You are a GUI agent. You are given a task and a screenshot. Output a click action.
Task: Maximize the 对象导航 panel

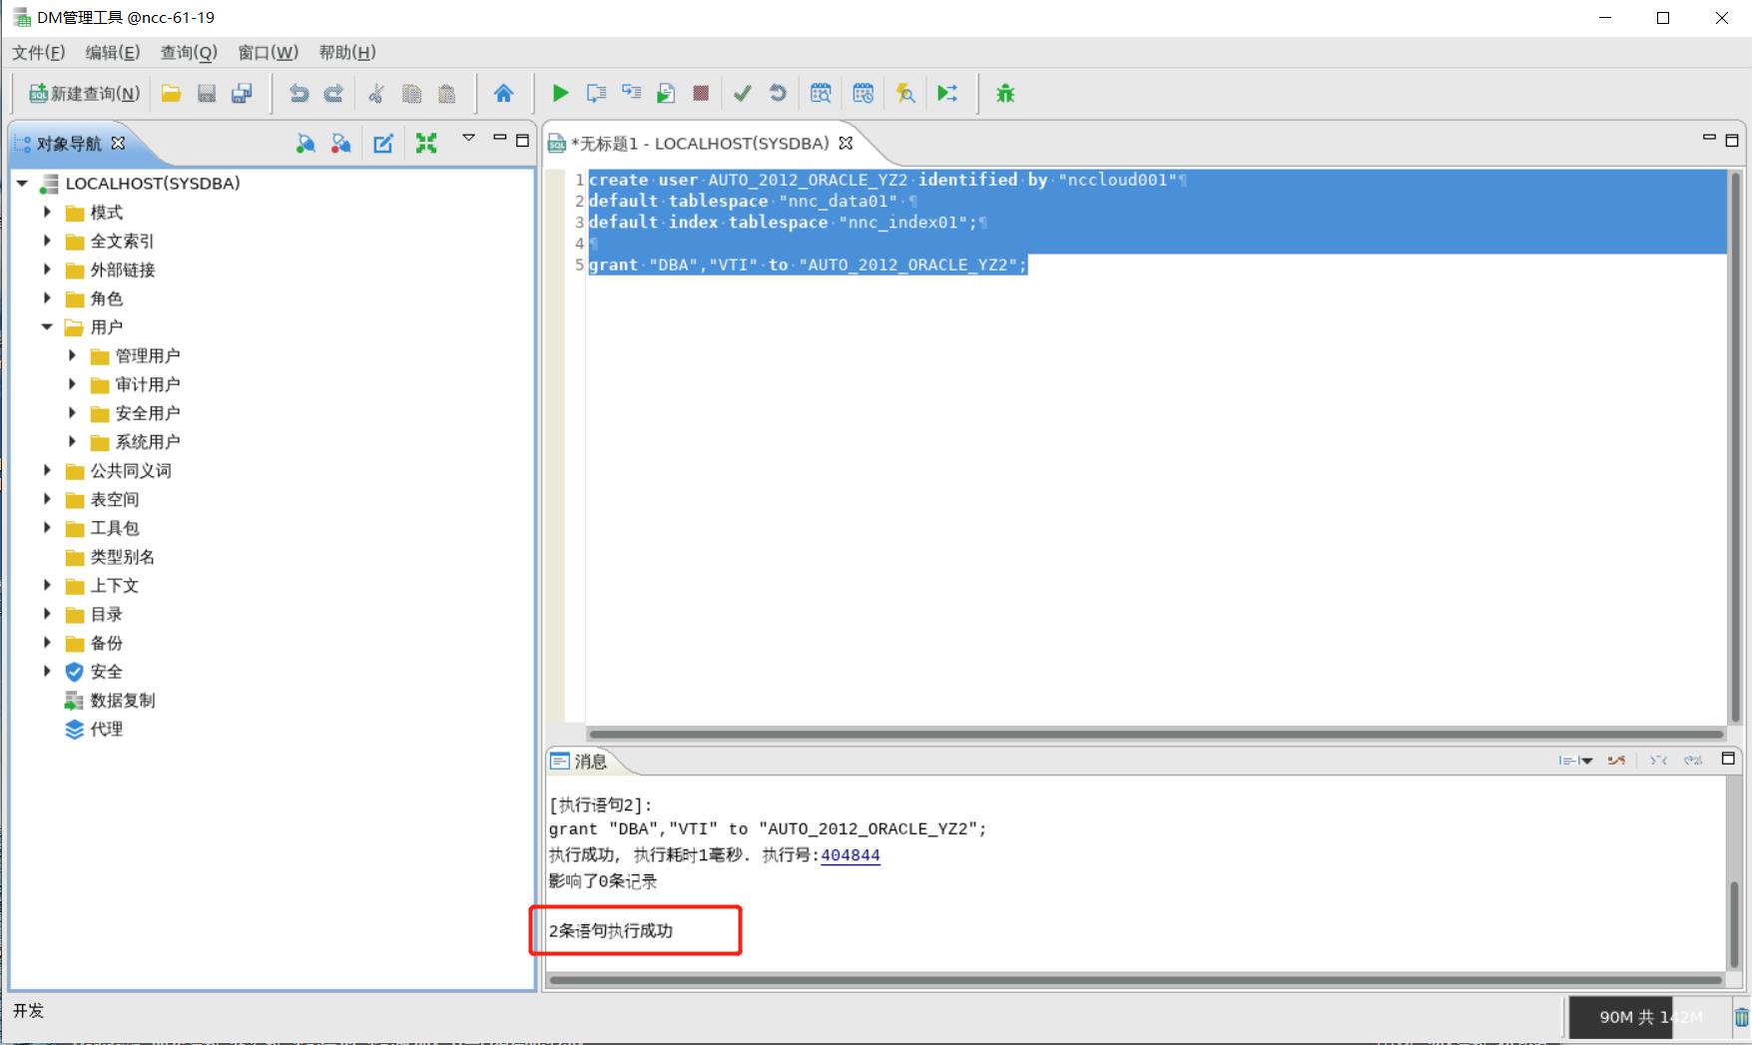point(522,141)
